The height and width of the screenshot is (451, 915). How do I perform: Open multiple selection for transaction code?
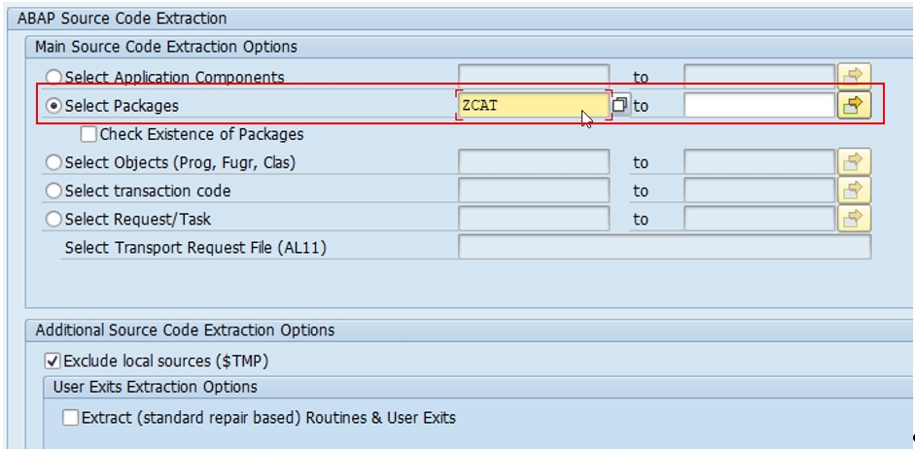pyautogui.click(x=855, y=191)
